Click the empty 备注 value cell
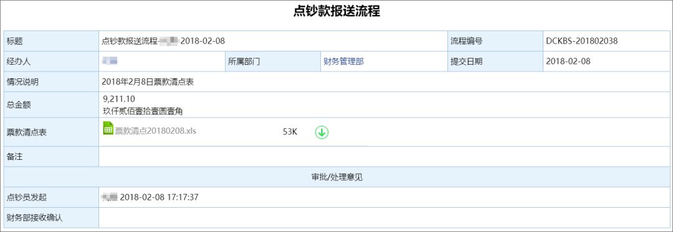The image size is (673, 232). pos(384,157)
